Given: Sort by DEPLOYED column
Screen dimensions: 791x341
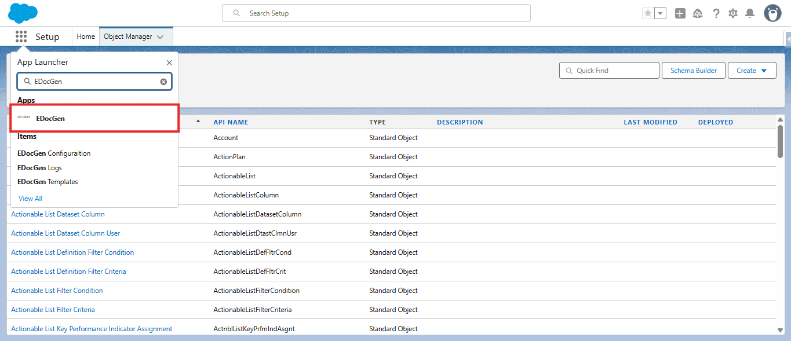Looking at the screenshot, I should click(x=716, y=122).
